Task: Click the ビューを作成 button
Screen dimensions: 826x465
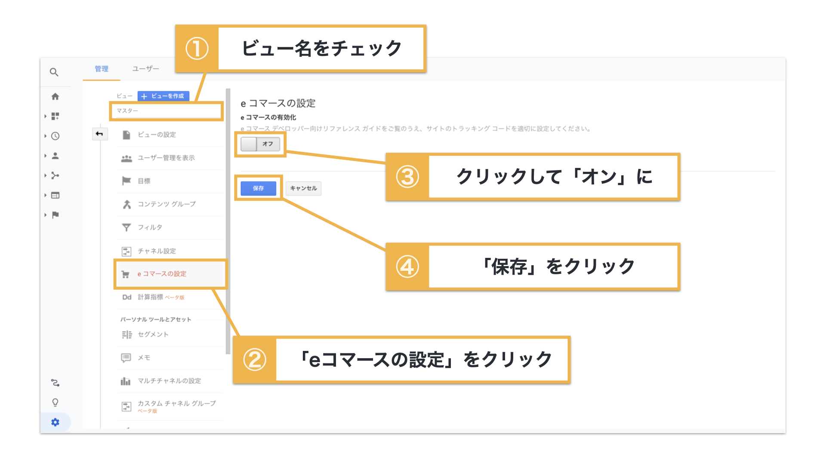Action: [x=163, y=96]
